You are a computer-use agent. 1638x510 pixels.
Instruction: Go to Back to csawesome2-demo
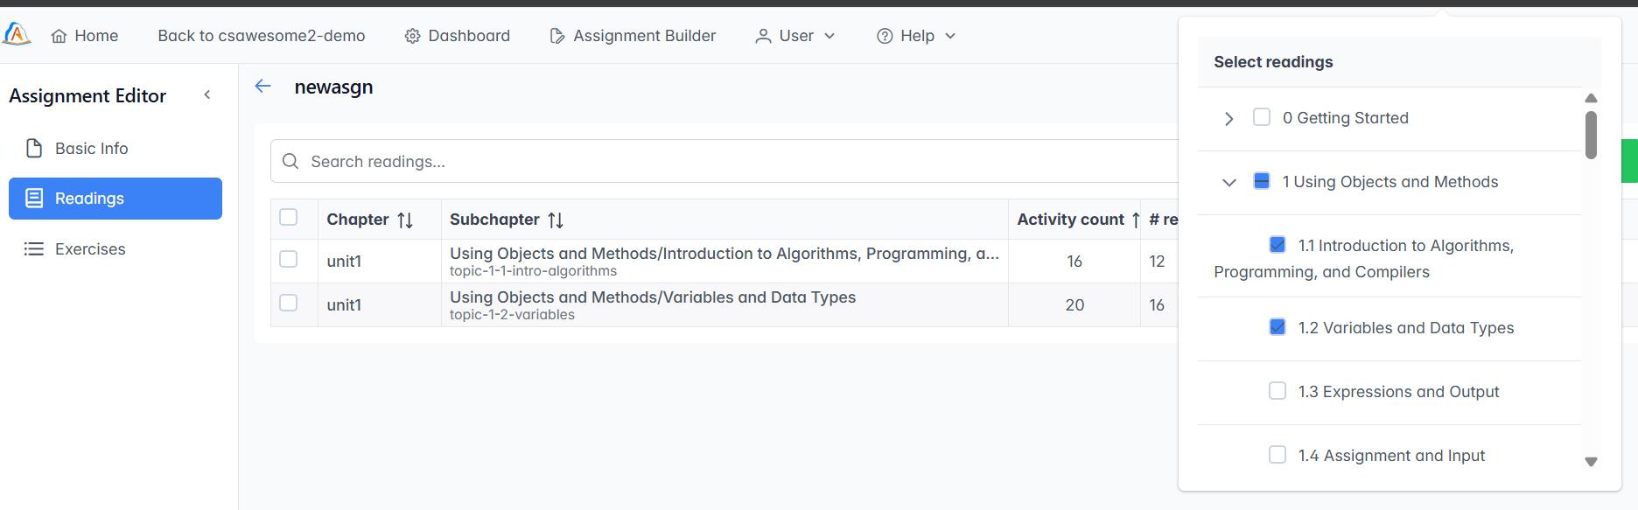tap(262, 36)
